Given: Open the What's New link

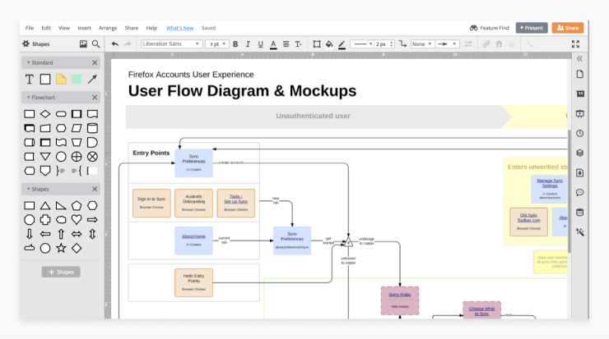Looking at the screenshot, I should point(180,28).
